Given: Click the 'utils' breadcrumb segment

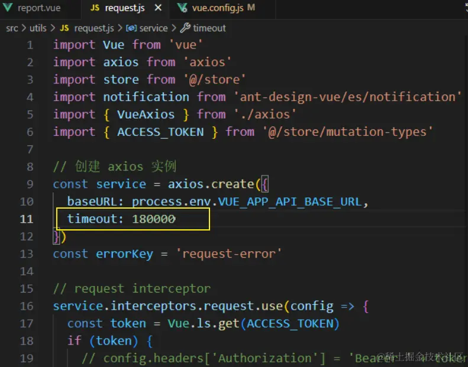Looking at the screenshot, I should pyautogui.click(x=38, y=28).
